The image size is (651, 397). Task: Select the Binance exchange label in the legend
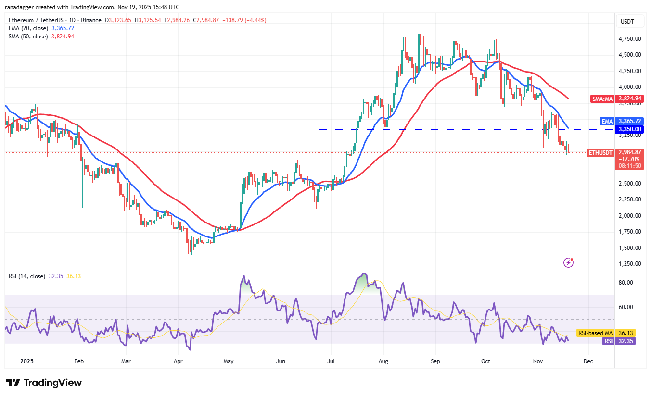91,20
